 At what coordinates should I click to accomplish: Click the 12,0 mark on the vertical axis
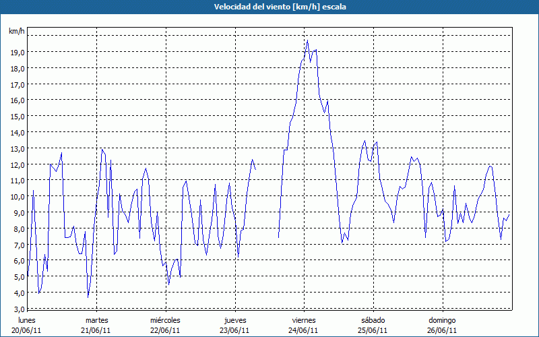click(18, 164)
